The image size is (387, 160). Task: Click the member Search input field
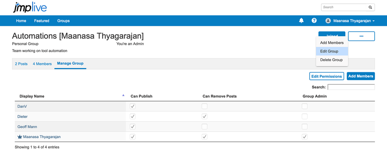pyautogui.click(x=351, y=87)
